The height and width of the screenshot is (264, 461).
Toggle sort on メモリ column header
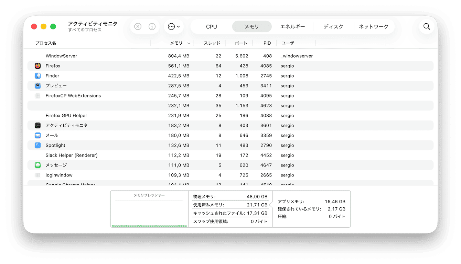[x=176, y=43]
